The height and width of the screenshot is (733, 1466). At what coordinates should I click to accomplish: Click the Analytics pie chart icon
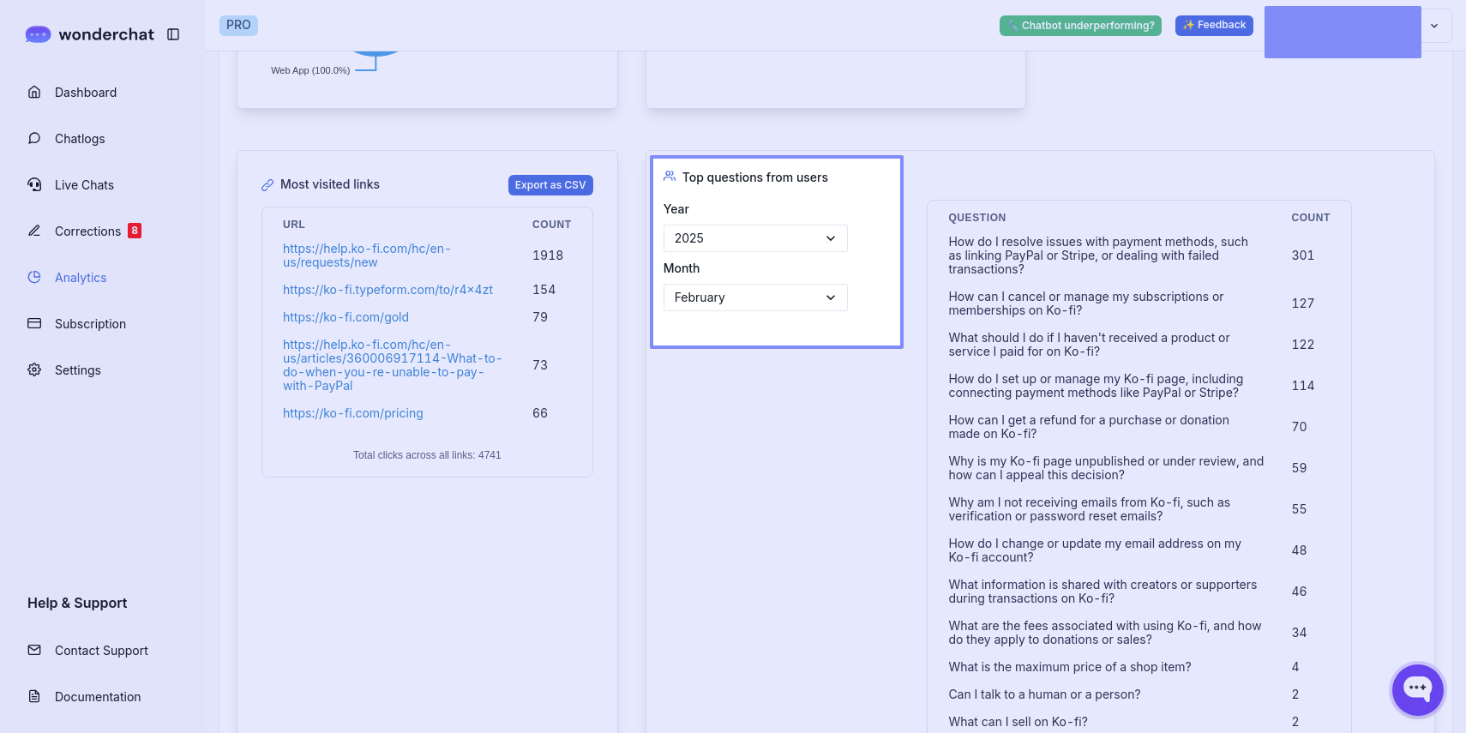pos(34,277)
